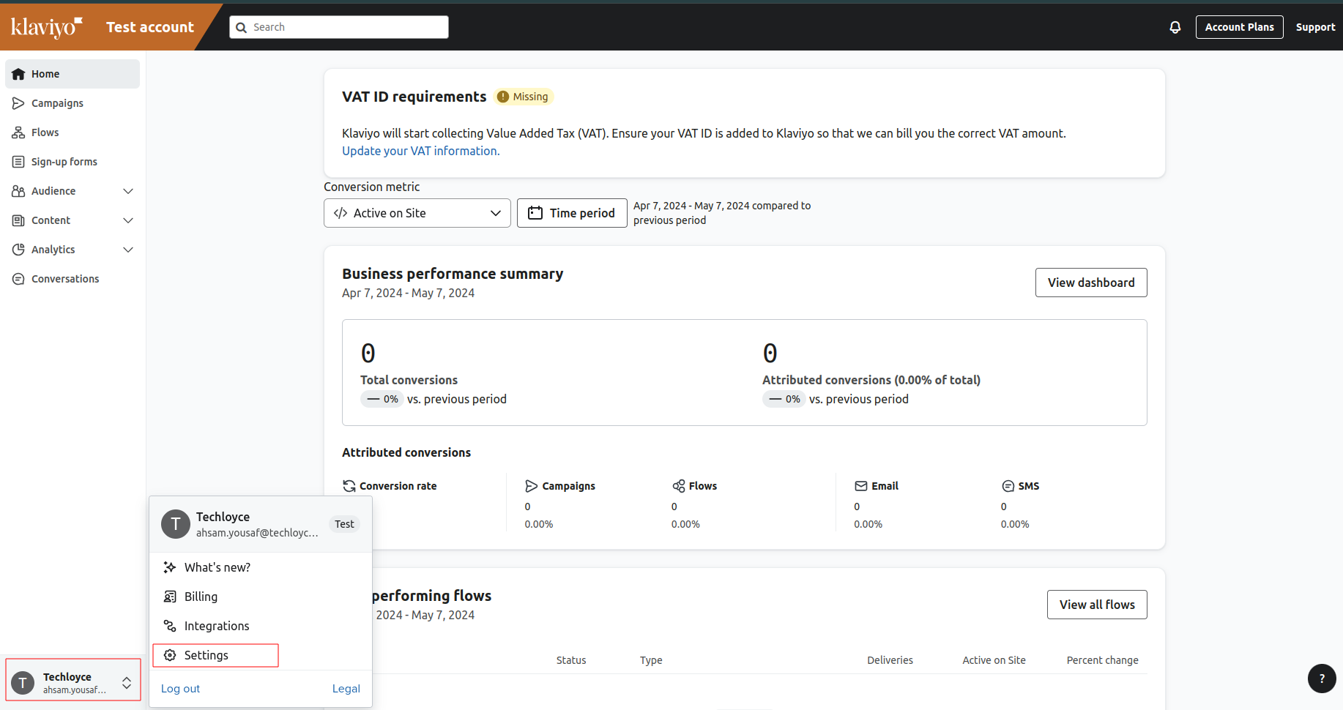1343x710 pixels.
Task: Click the Billing icon in popup menu
Action: click(x=170, y=597)
